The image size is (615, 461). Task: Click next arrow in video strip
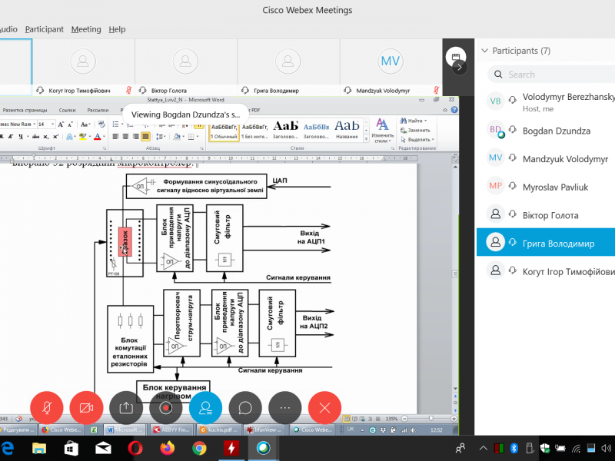(x=459, y=67)
